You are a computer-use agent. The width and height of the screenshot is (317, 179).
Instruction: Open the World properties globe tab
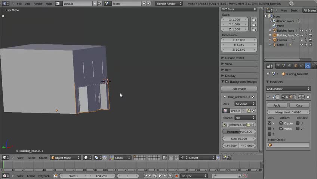[x=290, y=66]
